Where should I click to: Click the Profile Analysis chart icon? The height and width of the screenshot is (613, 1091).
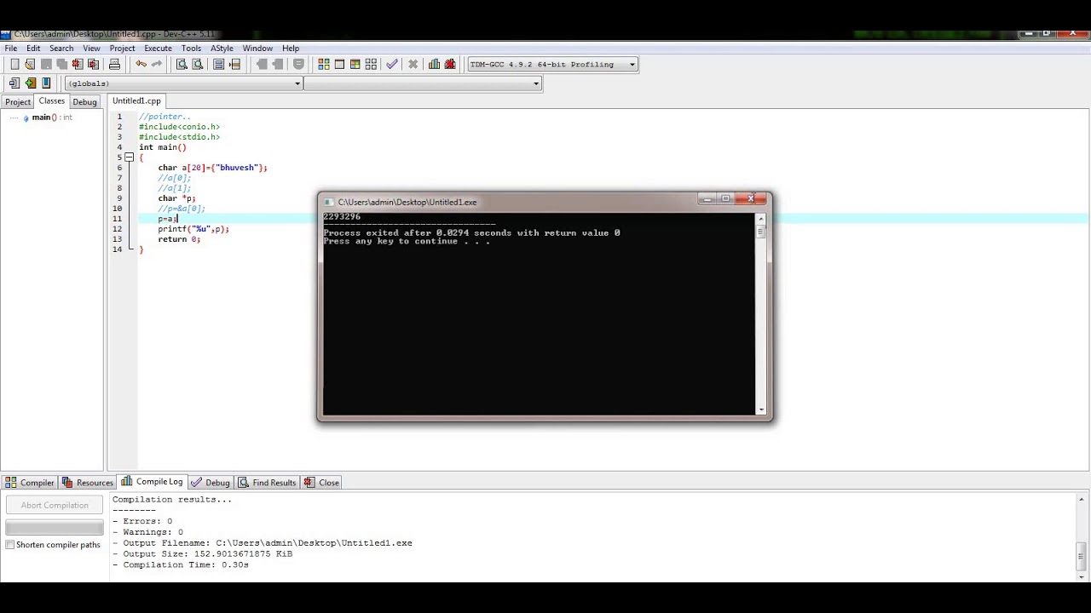(434, 64)
